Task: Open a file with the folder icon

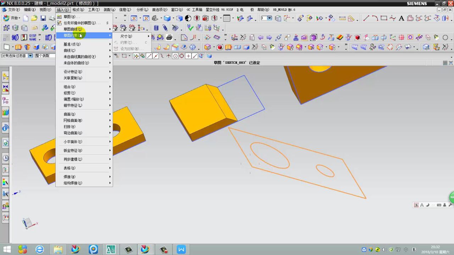Action: [34, 18]
